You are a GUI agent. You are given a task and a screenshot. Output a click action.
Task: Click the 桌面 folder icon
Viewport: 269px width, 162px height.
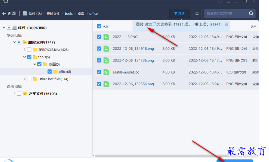45,64
